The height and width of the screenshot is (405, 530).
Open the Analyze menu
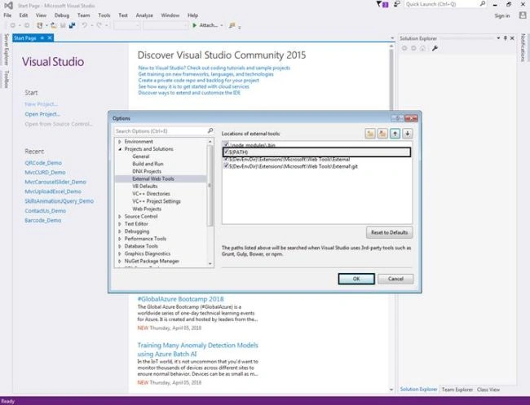point(144,15)
